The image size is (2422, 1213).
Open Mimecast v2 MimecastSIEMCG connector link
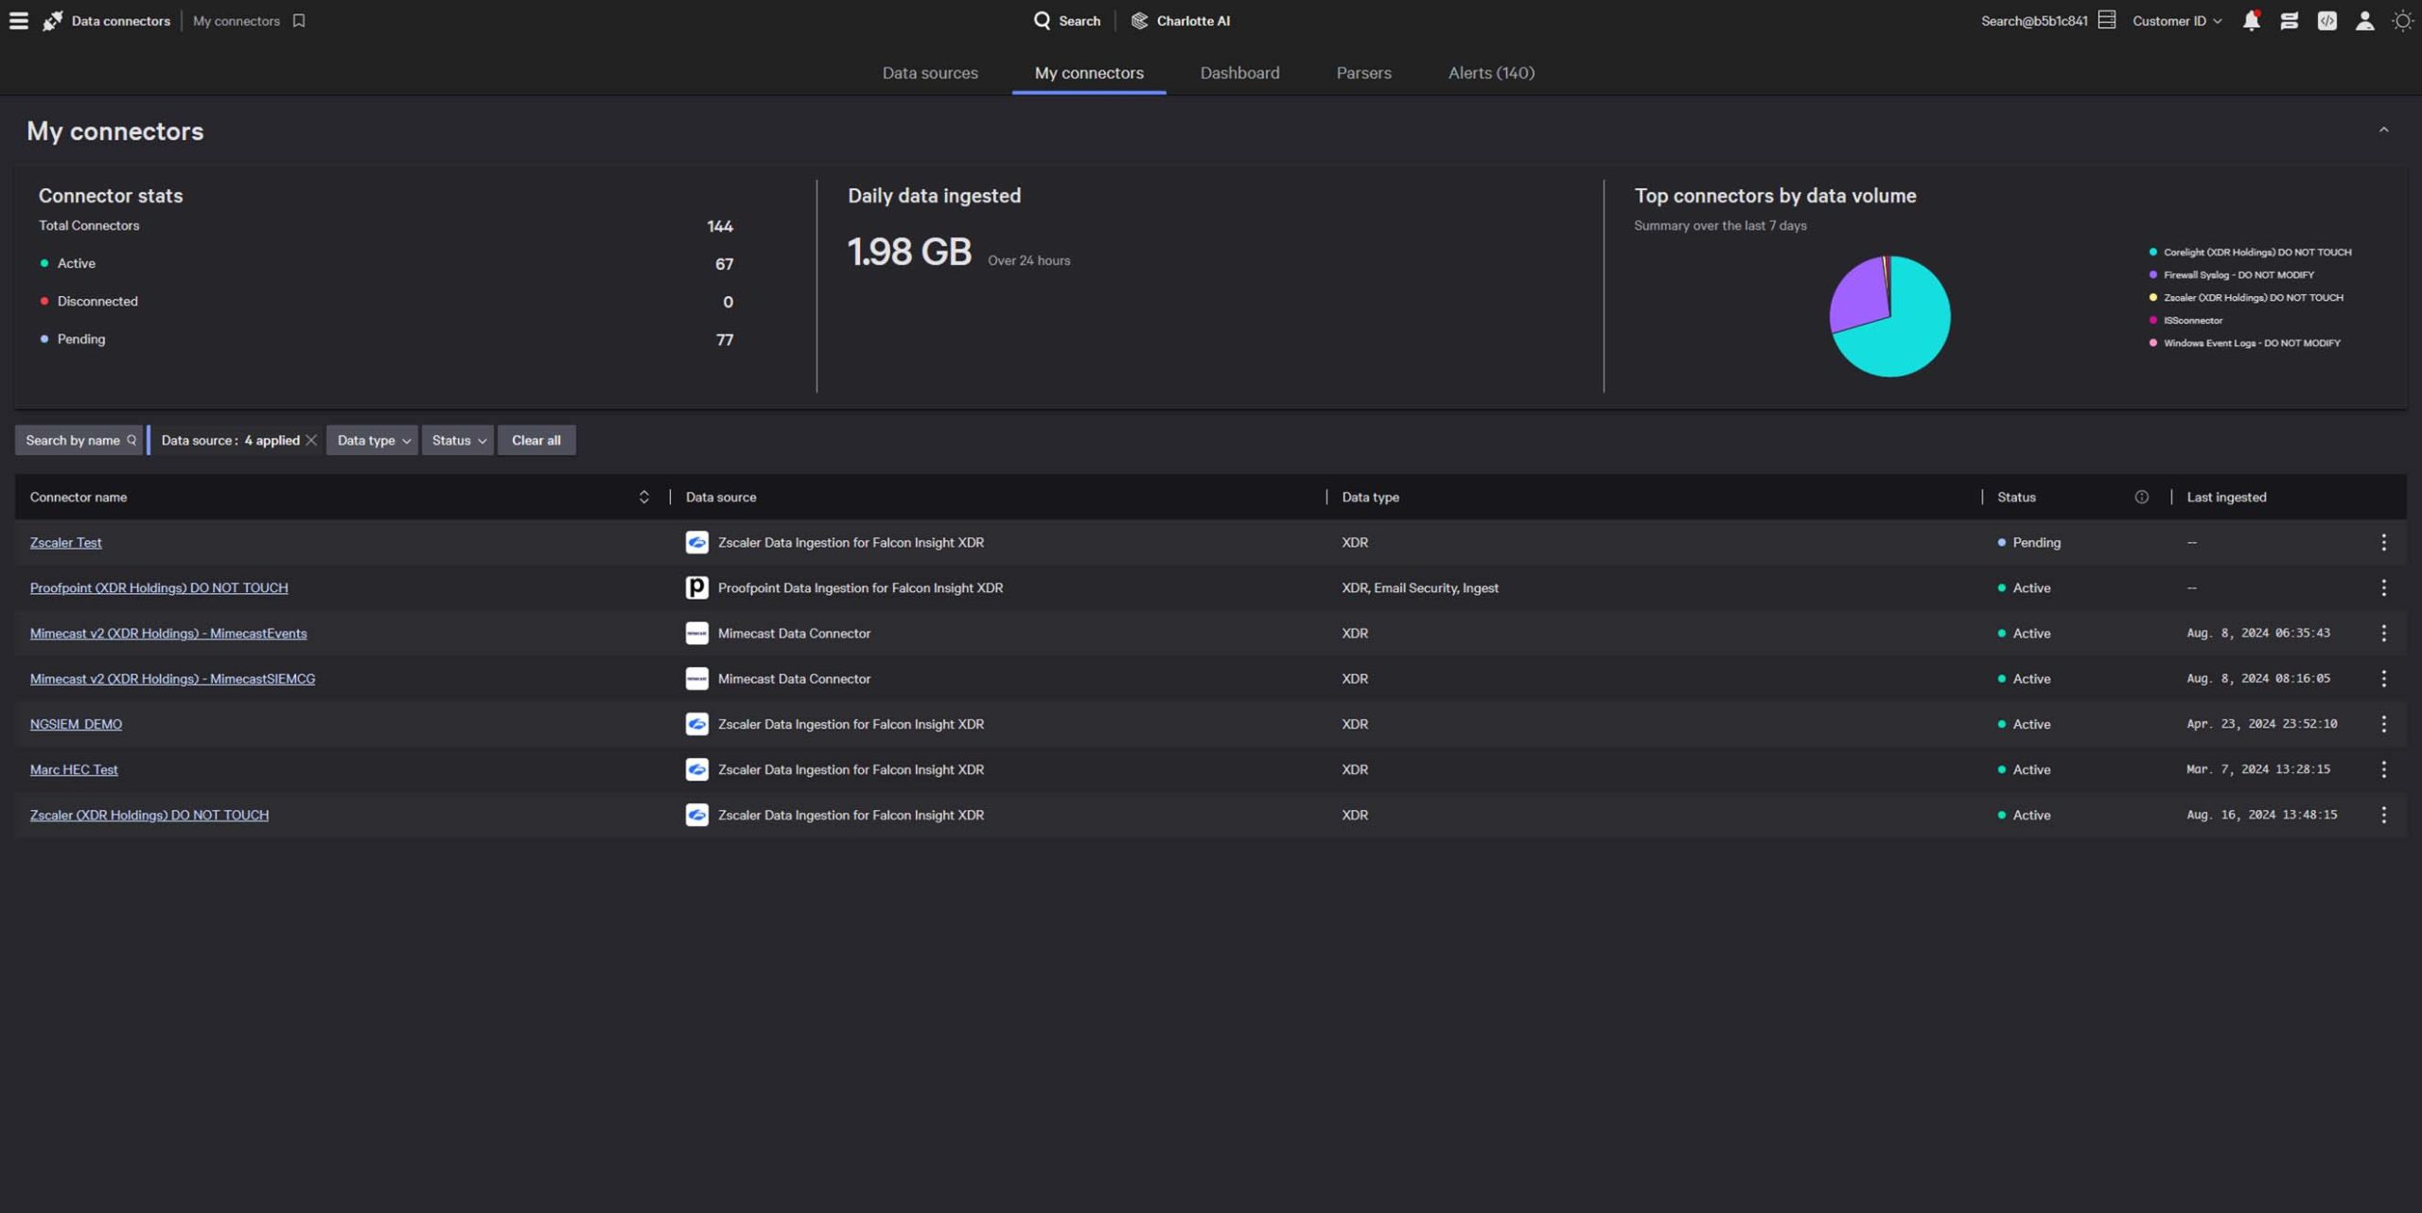coord(172,678)
